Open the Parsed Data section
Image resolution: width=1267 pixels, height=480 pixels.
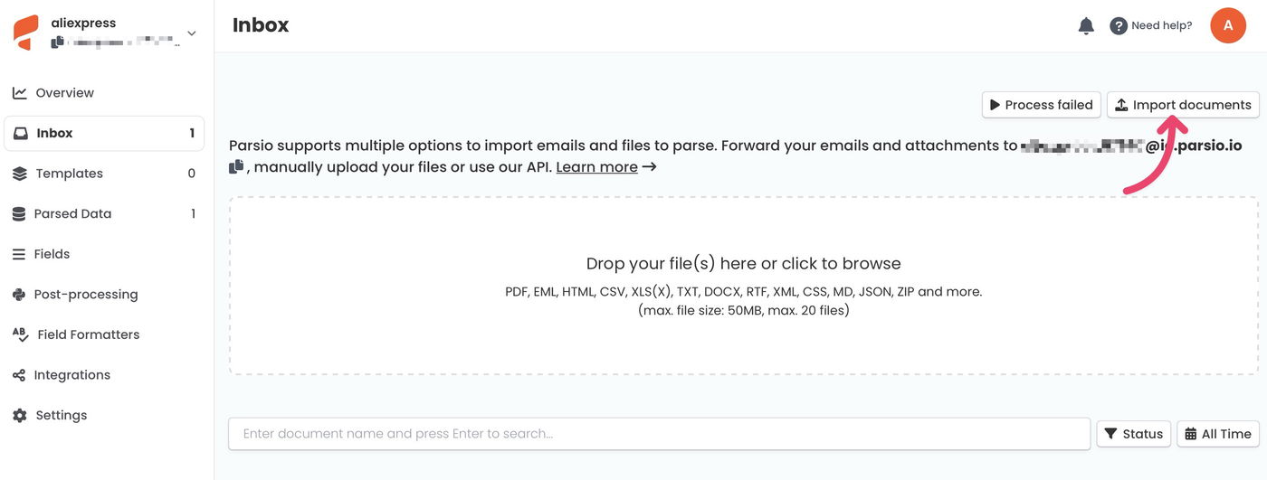click(x=72, y=214)
